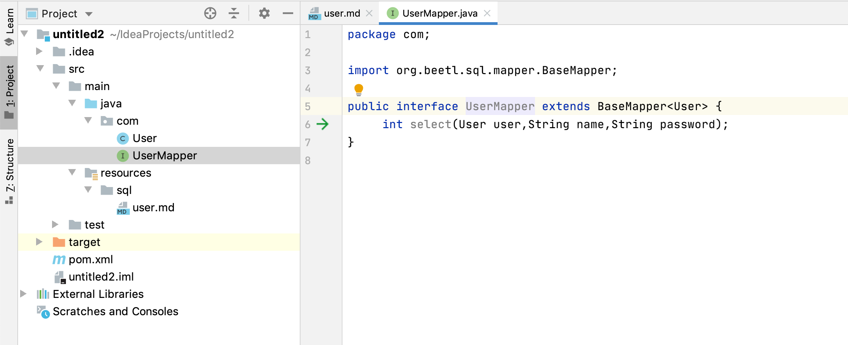848x345 pixels.
Task: Open the Learn side panel tab
Action: coord(9,21)
